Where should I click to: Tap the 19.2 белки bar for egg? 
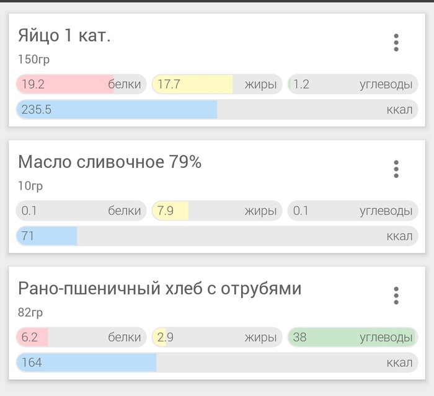tap(81, 84)
